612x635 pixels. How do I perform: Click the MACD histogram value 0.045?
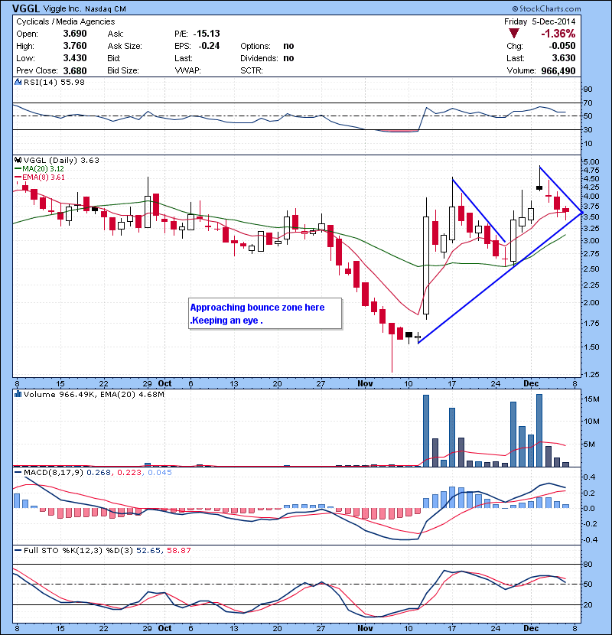160,472
